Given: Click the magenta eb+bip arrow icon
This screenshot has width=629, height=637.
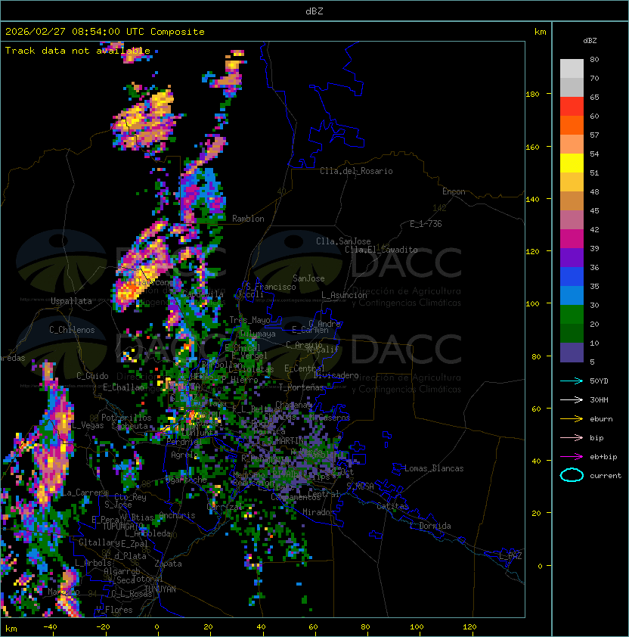Looking at the screenshot, I should [572, 457].
